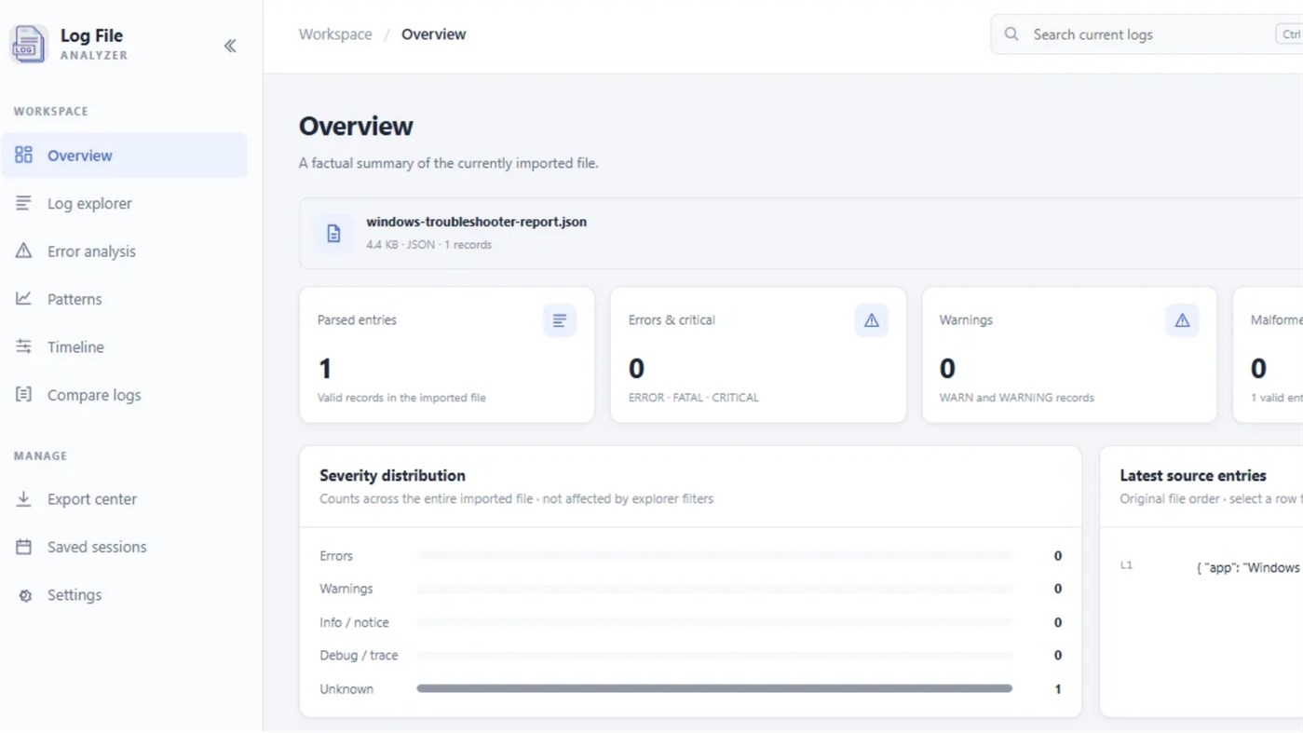Collapse the sidebar with double-chevron icon
1303x733 pixels.
click(230, 46)
